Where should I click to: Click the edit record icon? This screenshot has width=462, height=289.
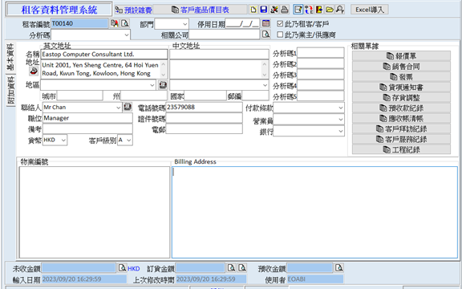(298, 10)
